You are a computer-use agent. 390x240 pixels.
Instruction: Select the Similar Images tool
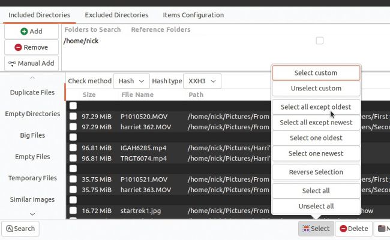[x=32, y=199]
